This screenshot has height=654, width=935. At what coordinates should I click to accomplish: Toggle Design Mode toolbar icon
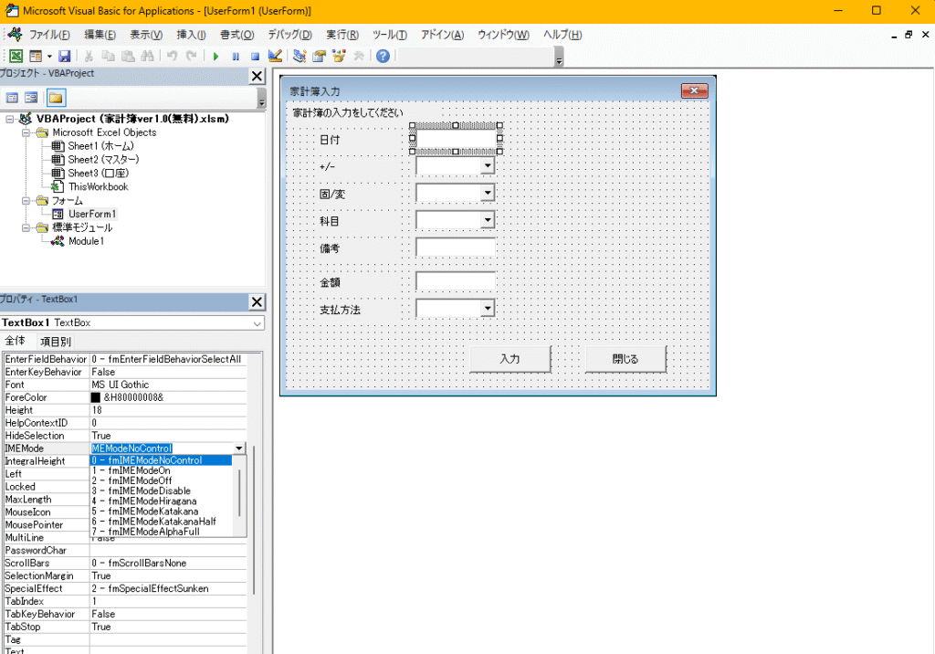coord(275,56)
